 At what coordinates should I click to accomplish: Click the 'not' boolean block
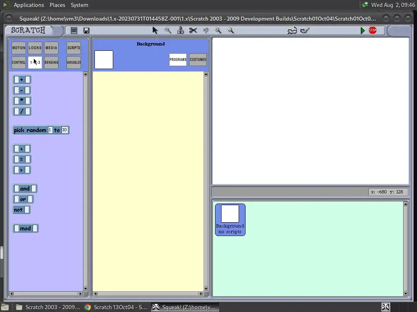[22, 210]
